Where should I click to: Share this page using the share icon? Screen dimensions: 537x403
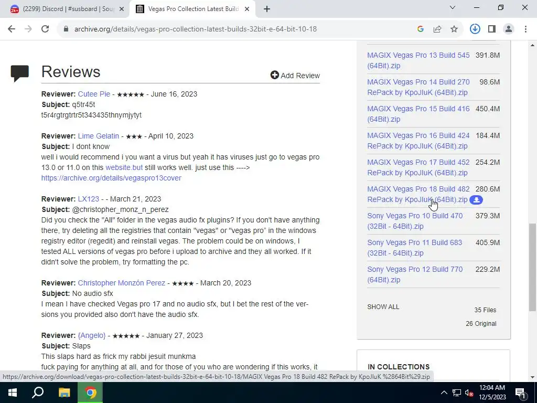pos(437,29)
